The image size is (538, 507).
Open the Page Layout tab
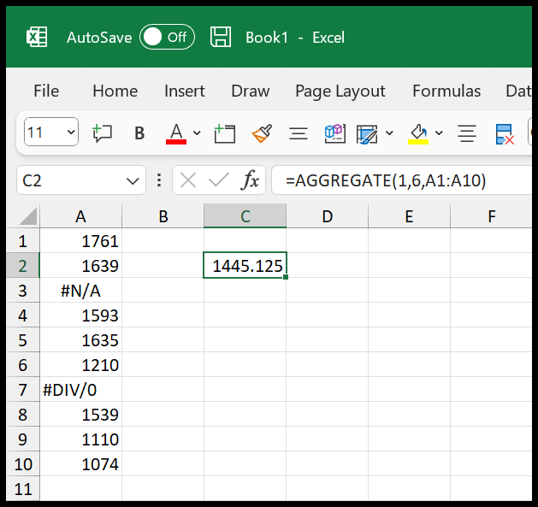[340, 91]
